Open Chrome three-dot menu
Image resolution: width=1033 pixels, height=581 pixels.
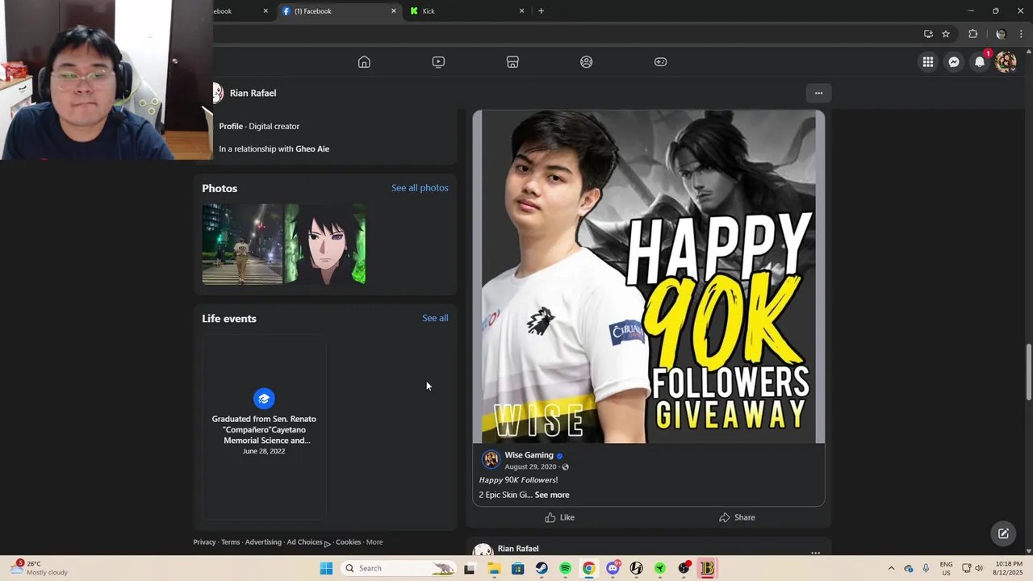click(1021, 34)
